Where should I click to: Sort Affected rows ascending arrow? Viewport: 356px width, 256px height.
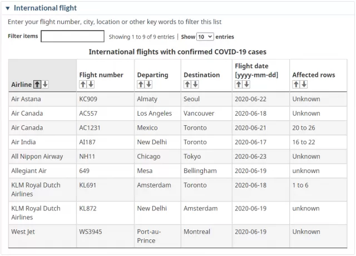[x=296, y=84]
